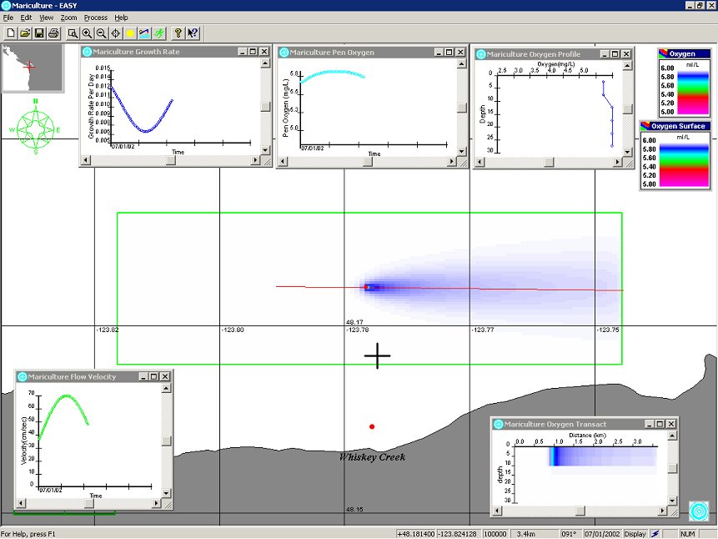Click the red dot above Whiskey Creek
The width and height of the screenshot is (718, 539).
(x=372, y=426)
